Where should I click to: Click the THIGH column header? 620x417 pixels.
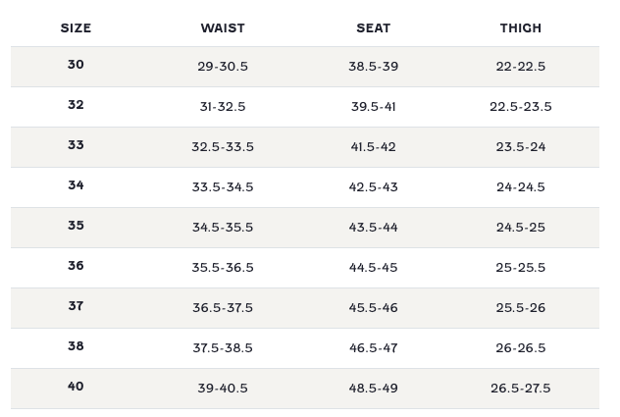[x=520, y=28]
